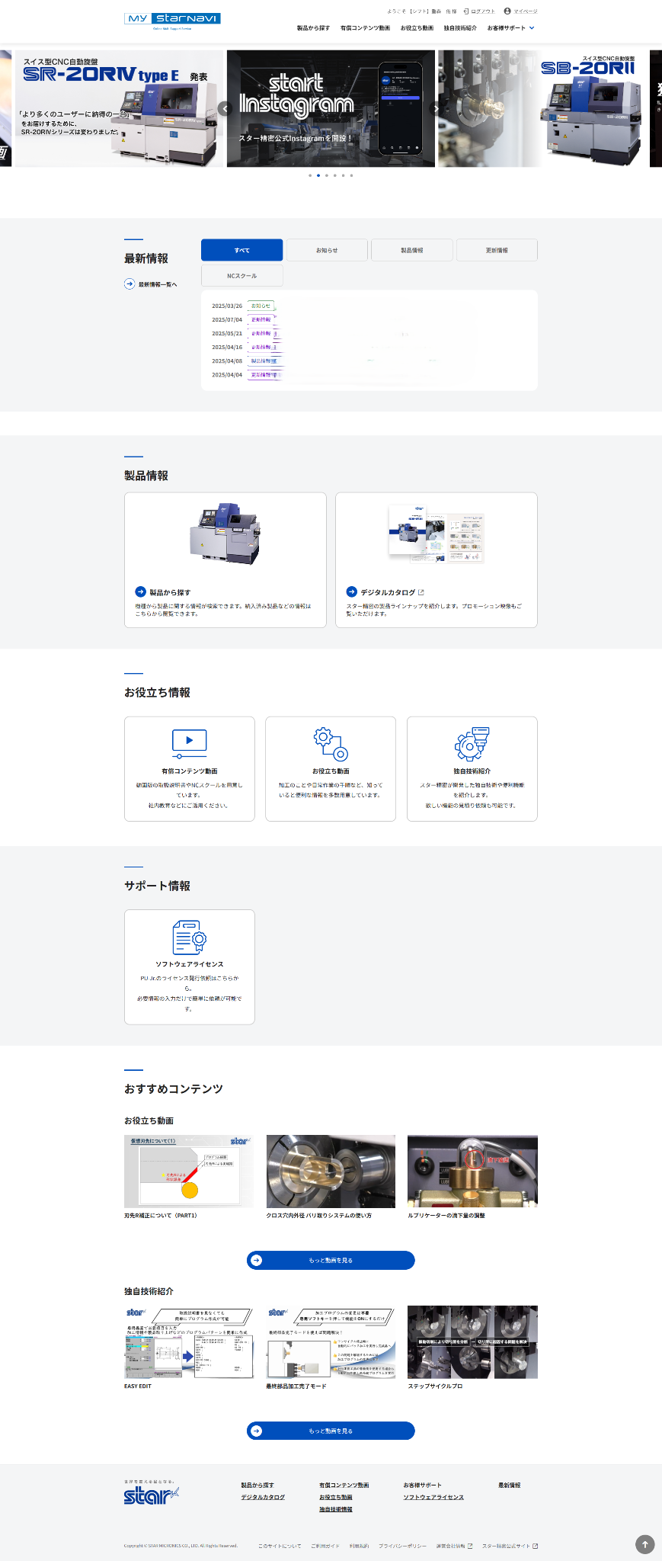Open SB-20RII banner slide
Screen dimensions: 662x1561
pos(542,109)
